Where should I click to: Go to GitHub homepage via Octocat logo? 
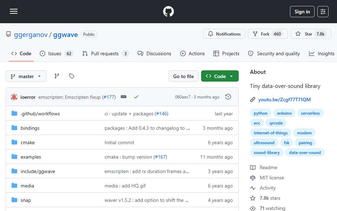(x=168, y=11)
